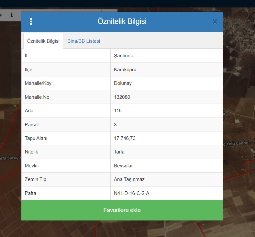Click the dialog title Öznitelik Bilgisi header
This screenshot has height=237, width=255.
[x=122, y=22]
